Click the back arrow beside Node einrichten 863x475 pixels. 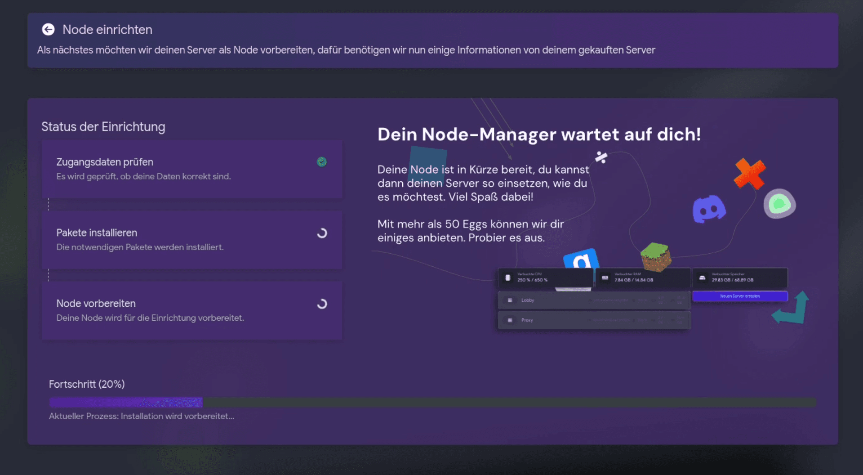[48, 29]
